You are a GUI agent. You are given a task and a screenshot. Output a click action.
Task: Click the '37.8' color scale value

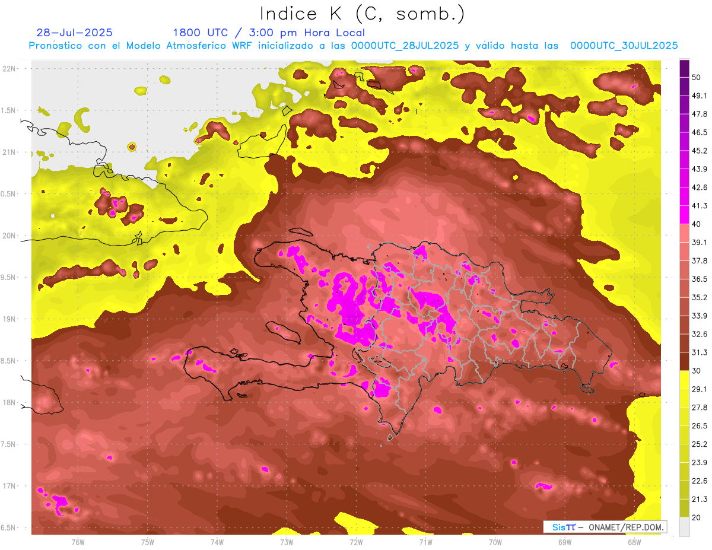[700, 260]
